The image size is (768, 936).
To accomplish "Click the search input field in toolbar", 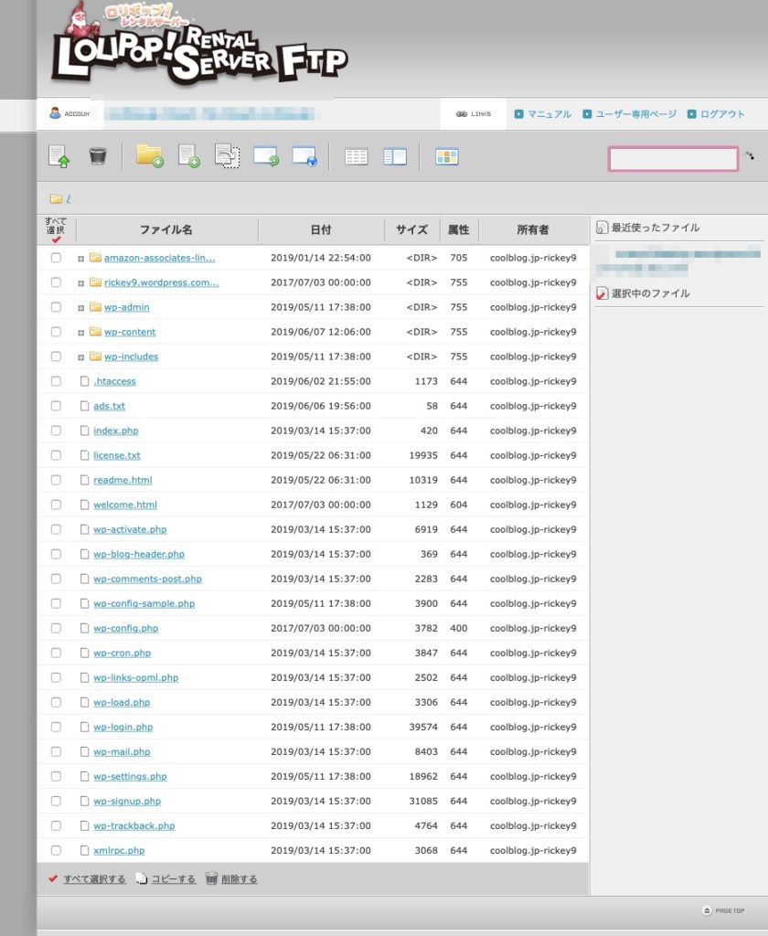I will 673,159.
